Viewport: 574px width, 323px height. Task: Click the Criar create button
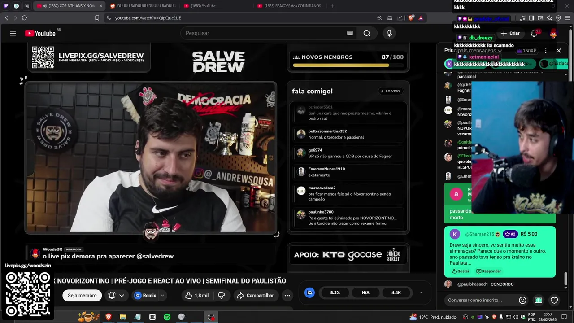[510, 33]
